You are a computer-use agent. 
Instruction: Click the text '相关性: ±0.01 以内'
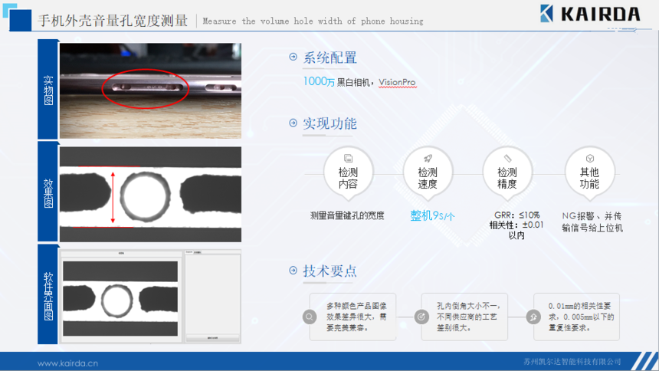(516, 230)
